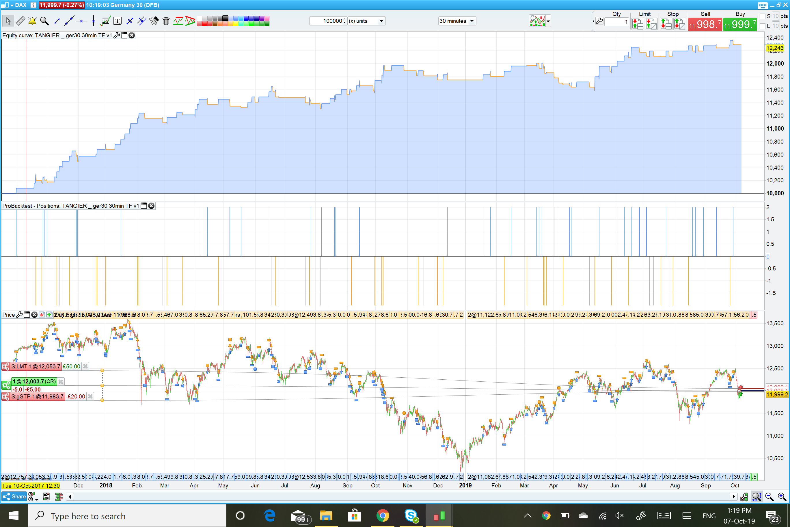Click the green Buy price button
This screenshot has width=790, height=527.
coord(740,24)
